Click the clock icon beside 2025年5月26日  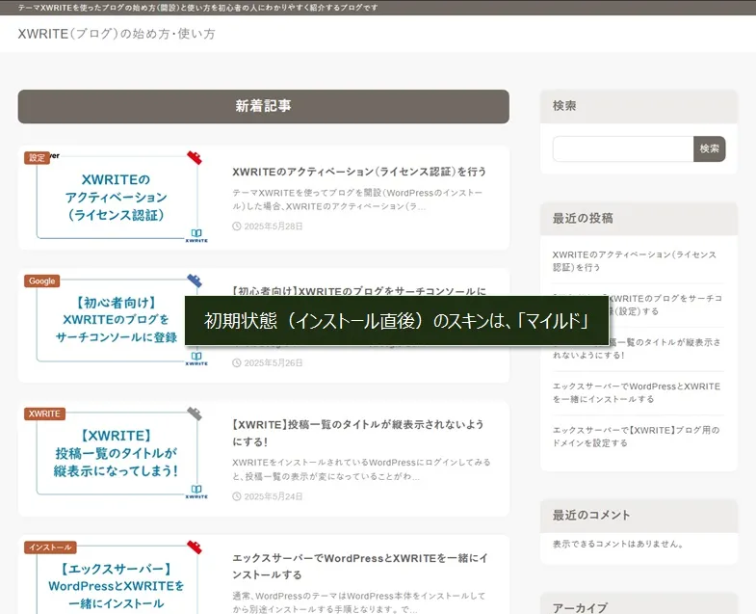[237, 362]
